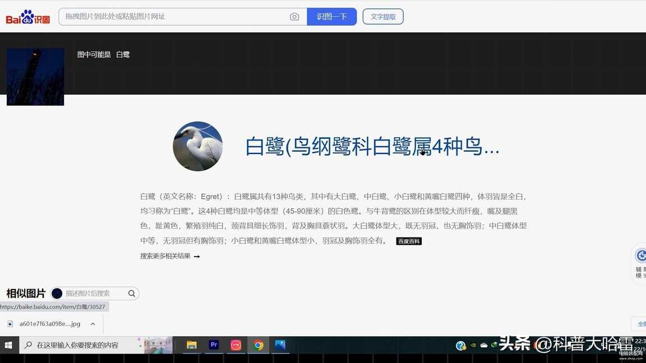Click the Baidu 识图 logo
The image size is (646, 363).
tap(28, 17)
